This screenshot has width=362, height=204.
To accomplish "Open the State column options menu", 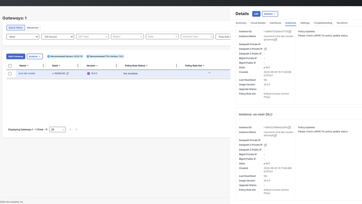I will pyautogui.click(x=78, y=66).
